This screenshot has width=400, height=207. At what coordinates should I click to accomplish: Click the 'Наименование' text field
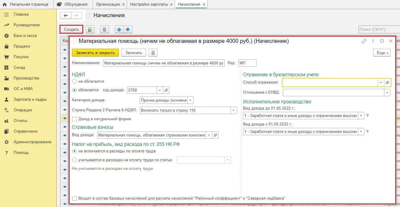coord(164,63)
